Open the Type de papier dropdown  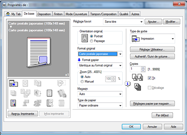[x=100, y=106]
